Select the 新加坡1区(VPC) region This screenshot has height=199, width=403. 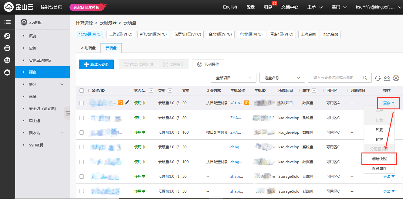153,34
